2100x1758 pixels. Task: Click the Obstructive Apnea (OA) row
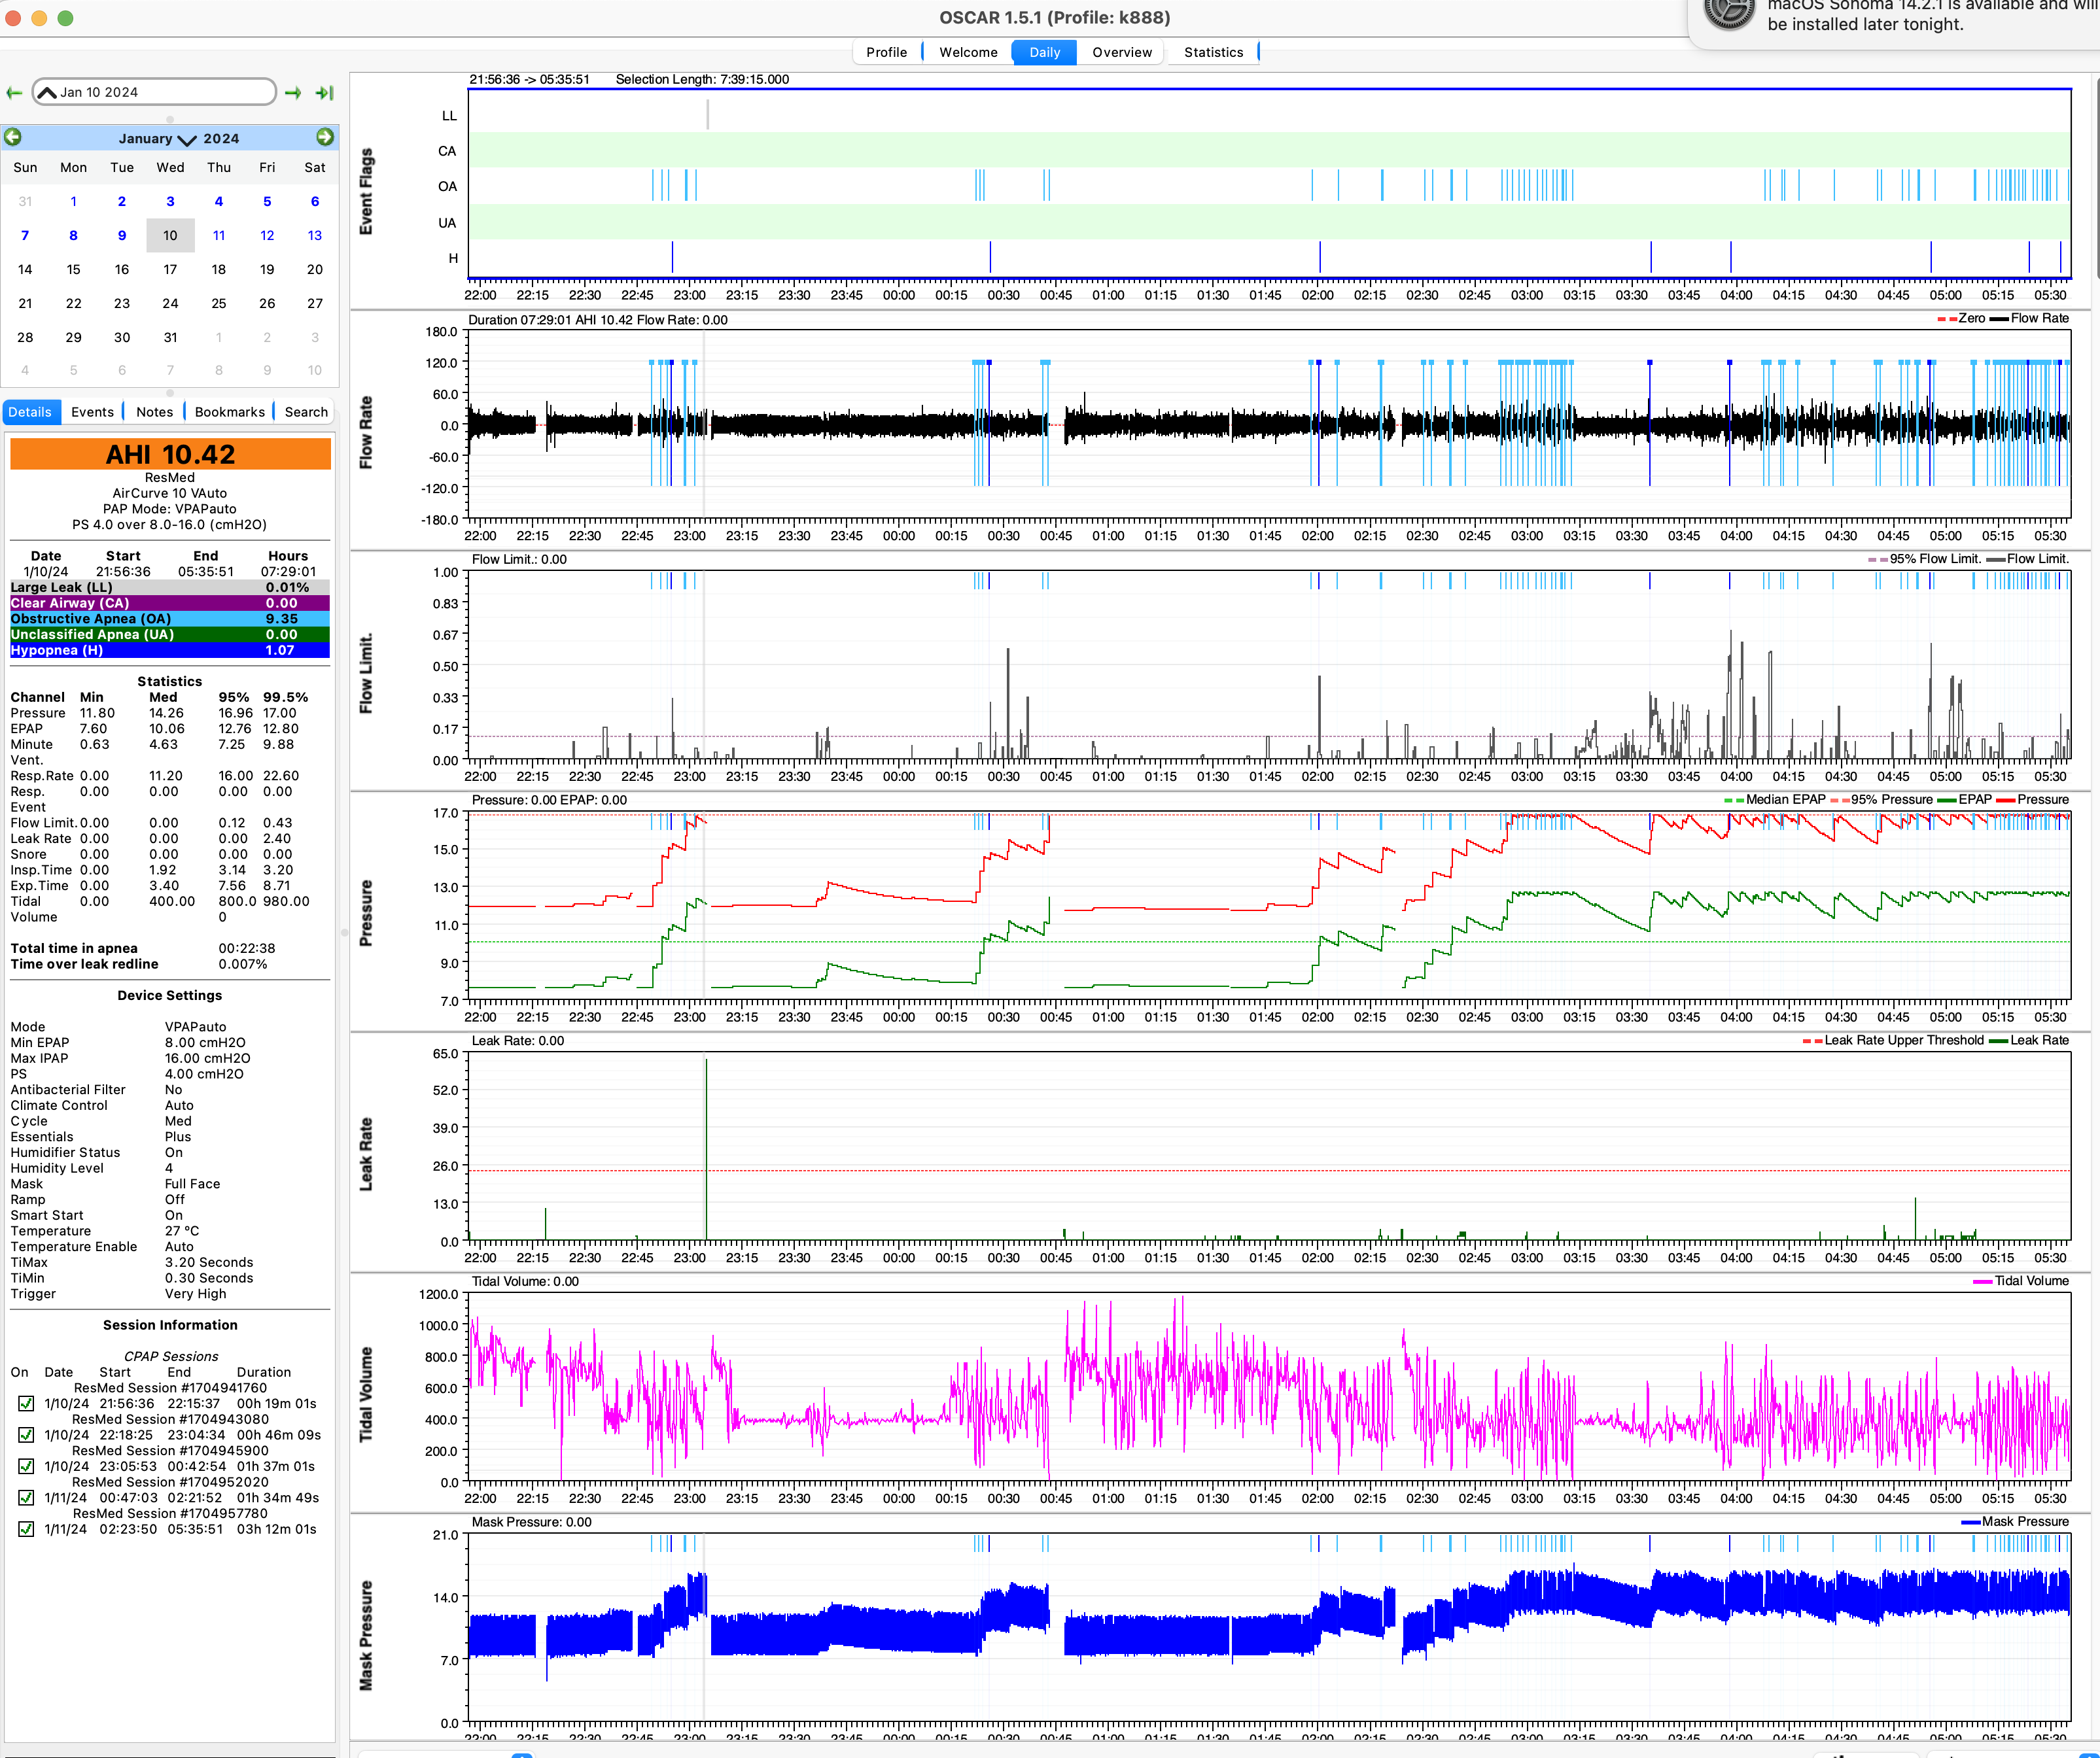[170, 619]
